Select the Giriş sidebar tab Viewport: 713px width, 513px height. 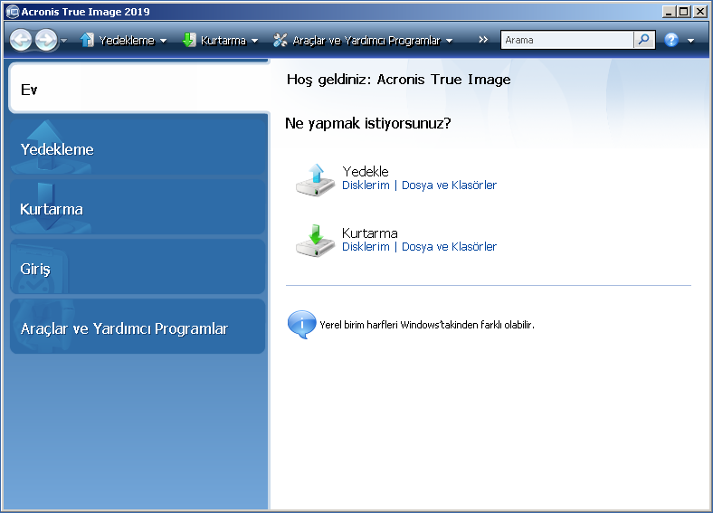point(138,267)
